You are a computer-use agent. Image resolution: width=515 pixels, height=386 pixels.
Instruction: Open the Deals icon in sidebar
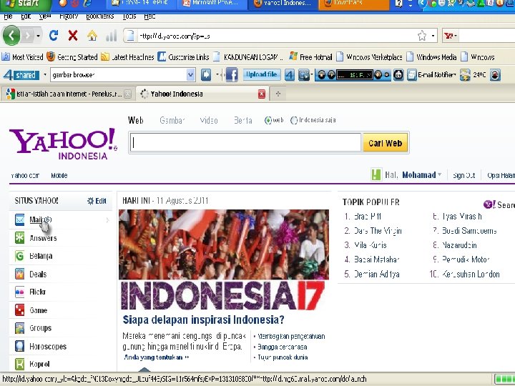pyautogui.click(x=20, y=274)
